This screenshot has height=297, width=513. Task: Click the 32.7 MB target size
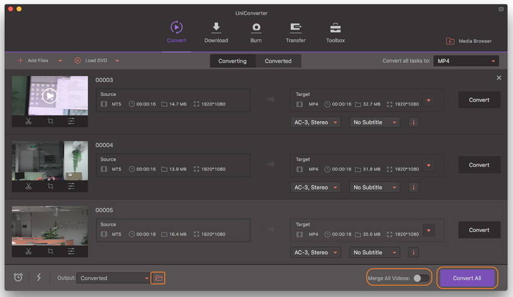pyautogui.click(x=372, y=104)
